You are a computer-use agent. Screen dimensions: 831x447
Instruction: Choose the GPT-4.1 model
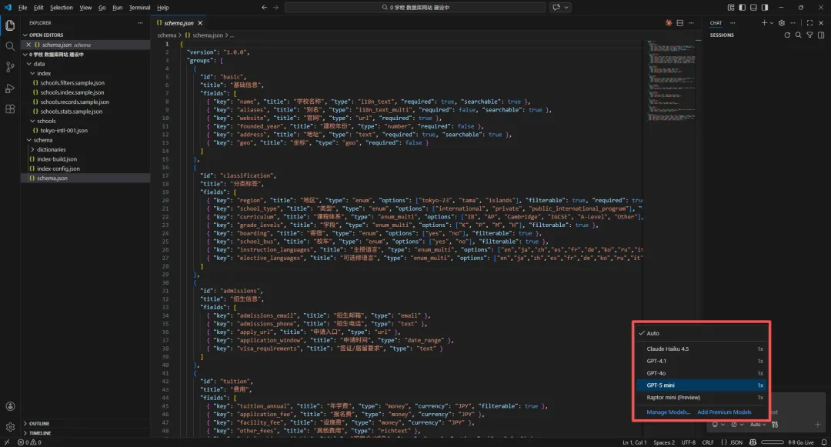[701, 361]
